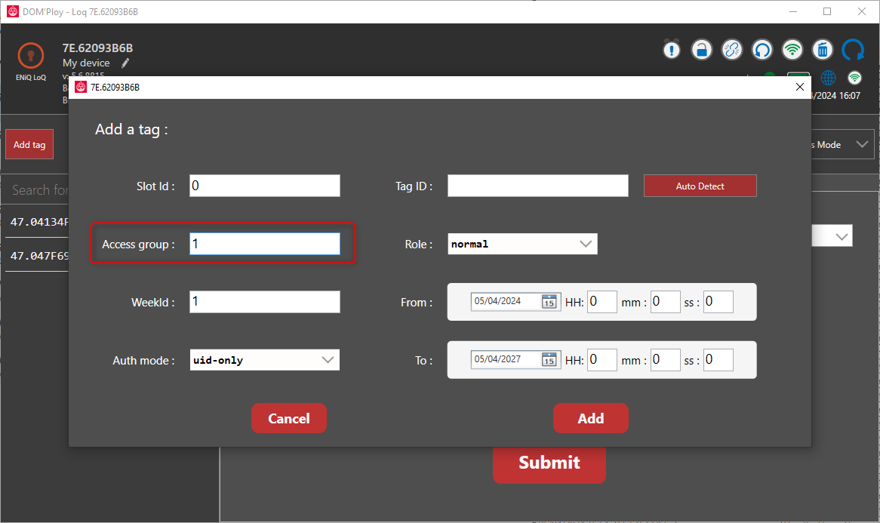Click the alarm alert icon in header
880x523 pixels.
tap(671, 50)
